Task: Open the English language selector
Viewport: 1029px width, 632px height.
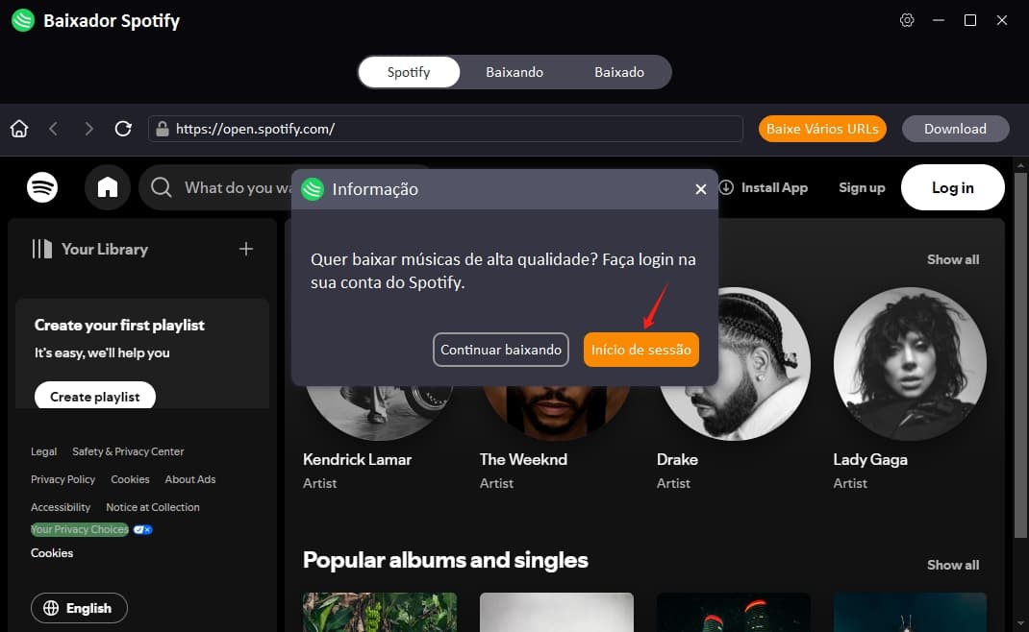Action: tap(79, 608)
